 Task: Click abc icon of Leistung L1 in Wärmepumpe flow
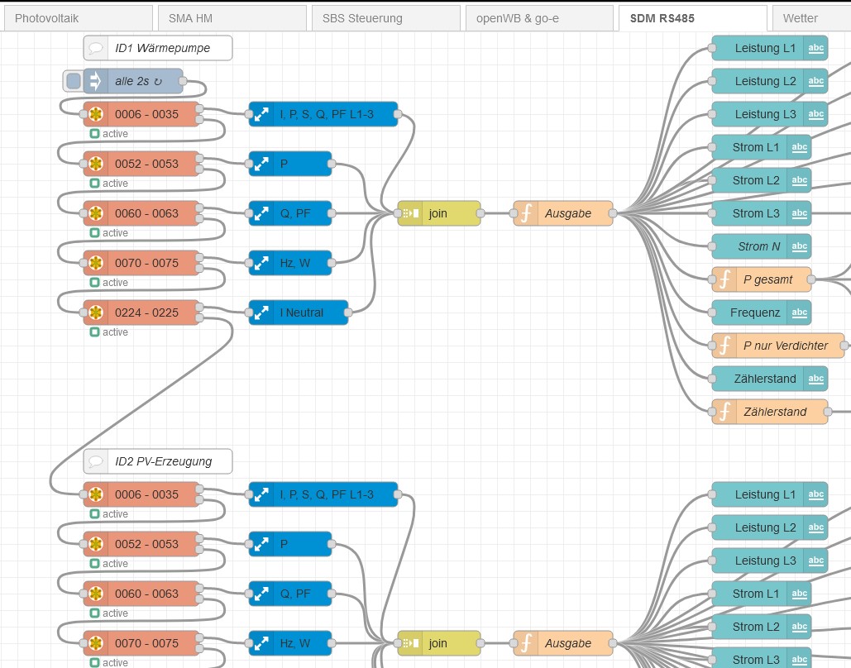click(x=815, y=48)
